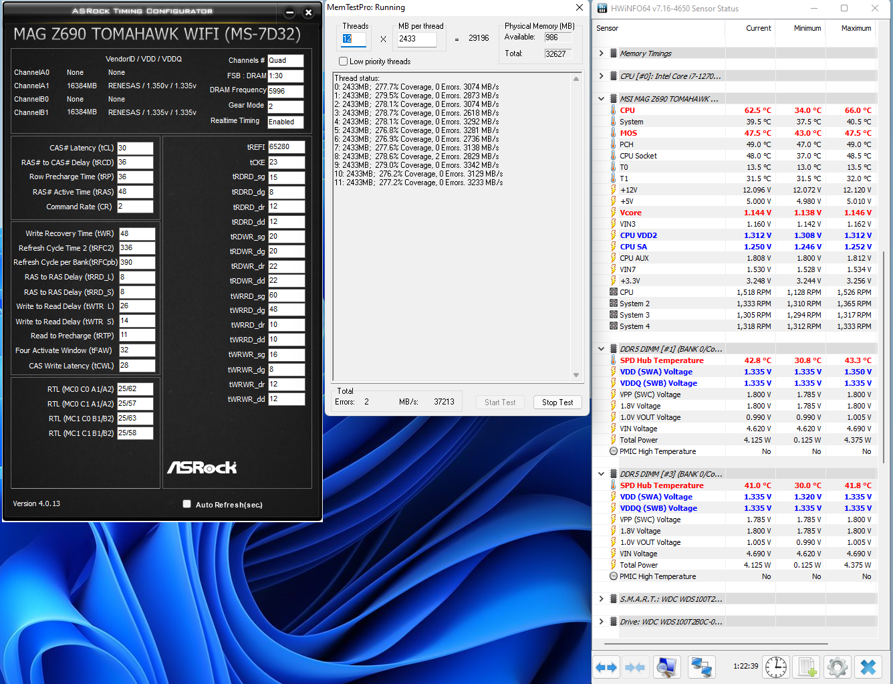
Task: Click the Threads input field in MemTestPro
Action: tap(354, 39)
